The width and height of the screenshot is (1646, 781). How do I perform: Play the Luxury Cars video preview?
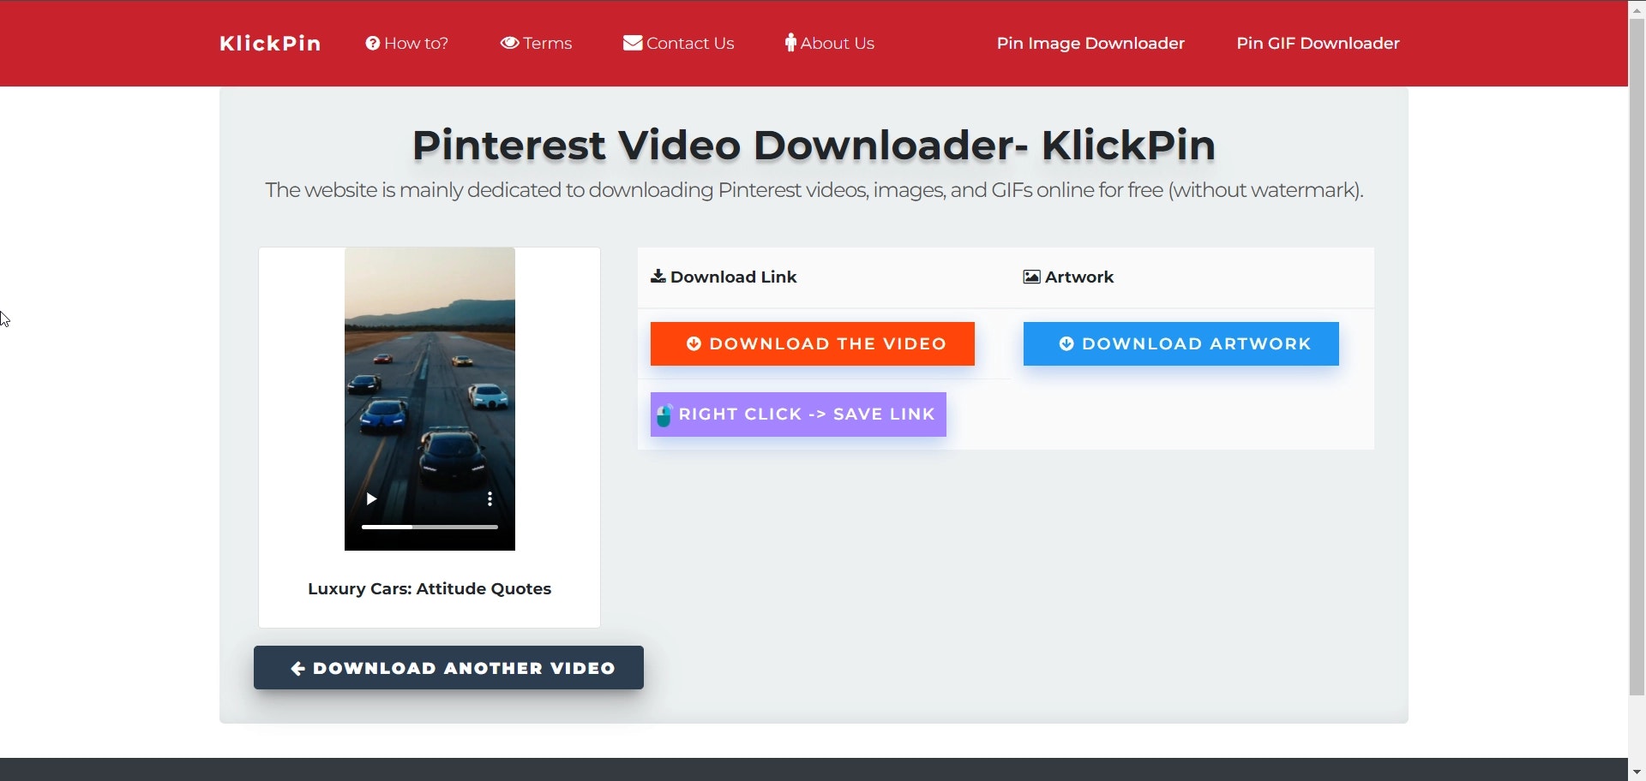coord(371,499)
